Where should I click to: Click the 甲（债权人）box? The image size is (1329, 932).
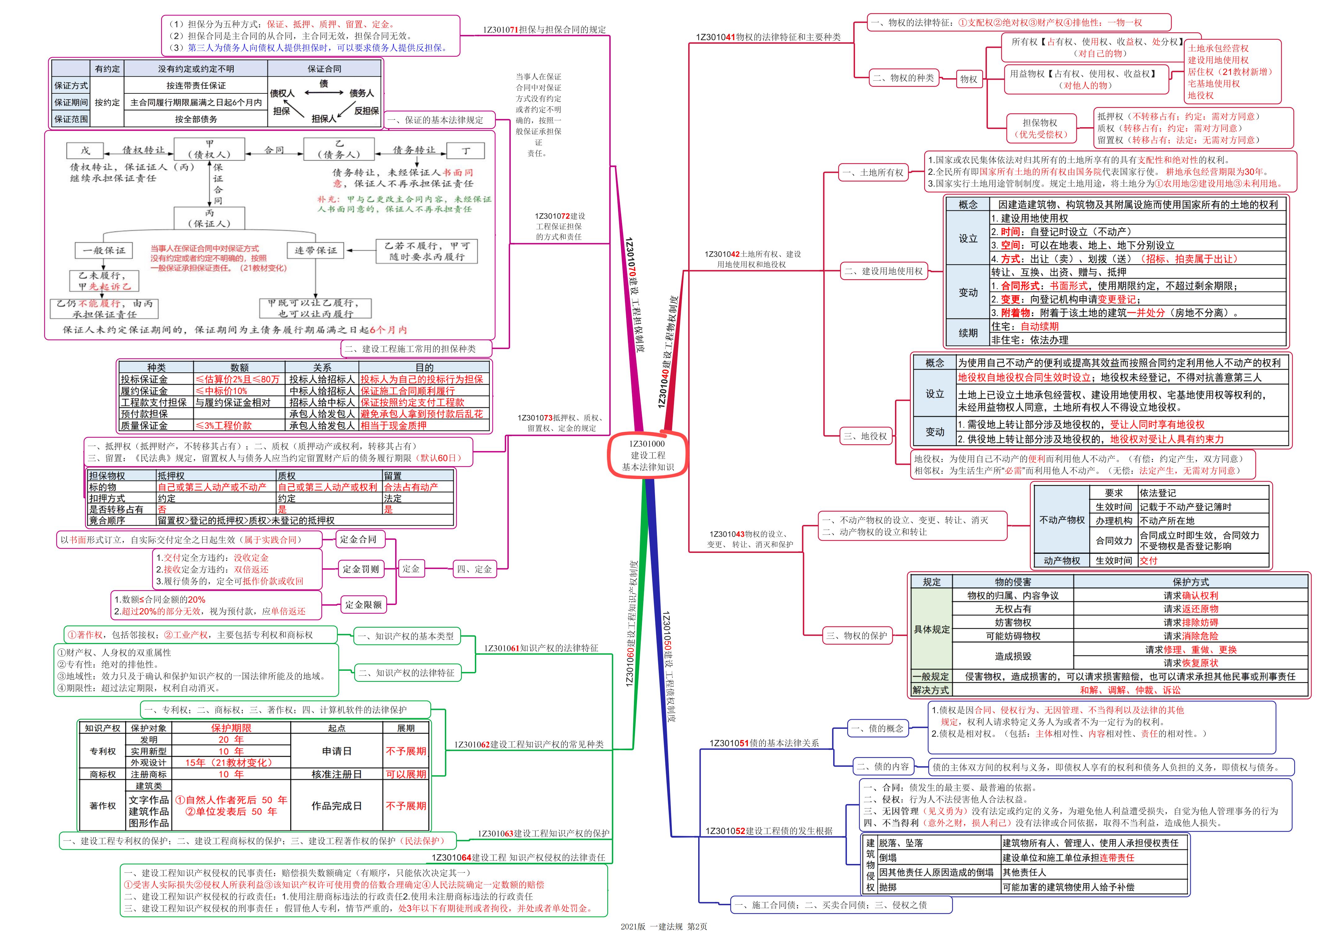tap(210, 149)
